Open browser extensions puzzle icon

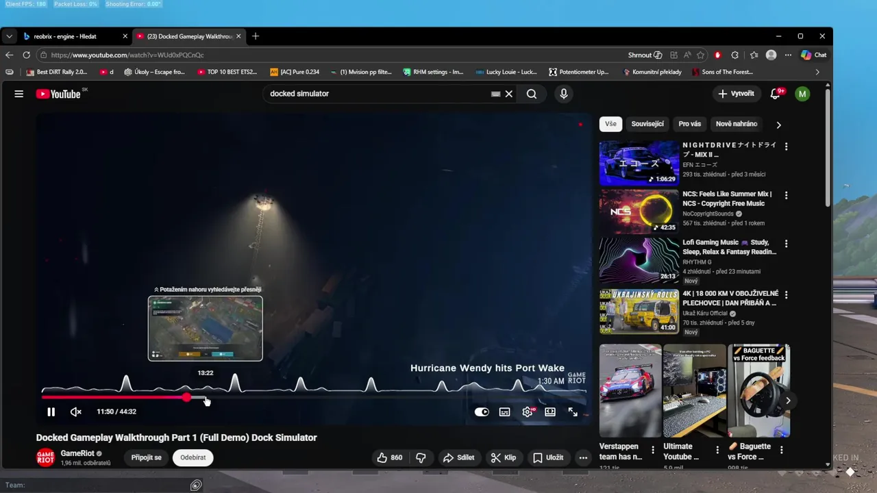[x=734, y=55]
